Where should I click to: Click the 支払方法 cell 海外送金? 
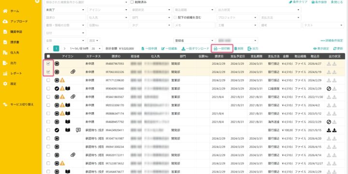(274, 122)
